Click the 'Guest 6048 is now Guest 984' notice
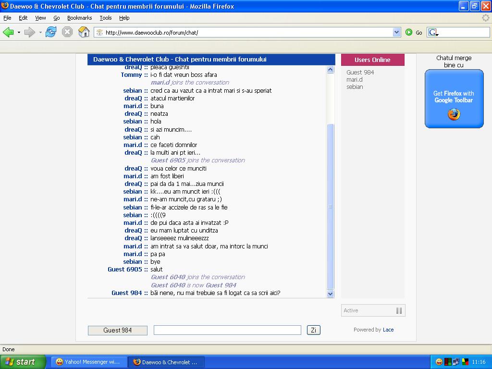This screenshot has height=369, width=492. 194,285
